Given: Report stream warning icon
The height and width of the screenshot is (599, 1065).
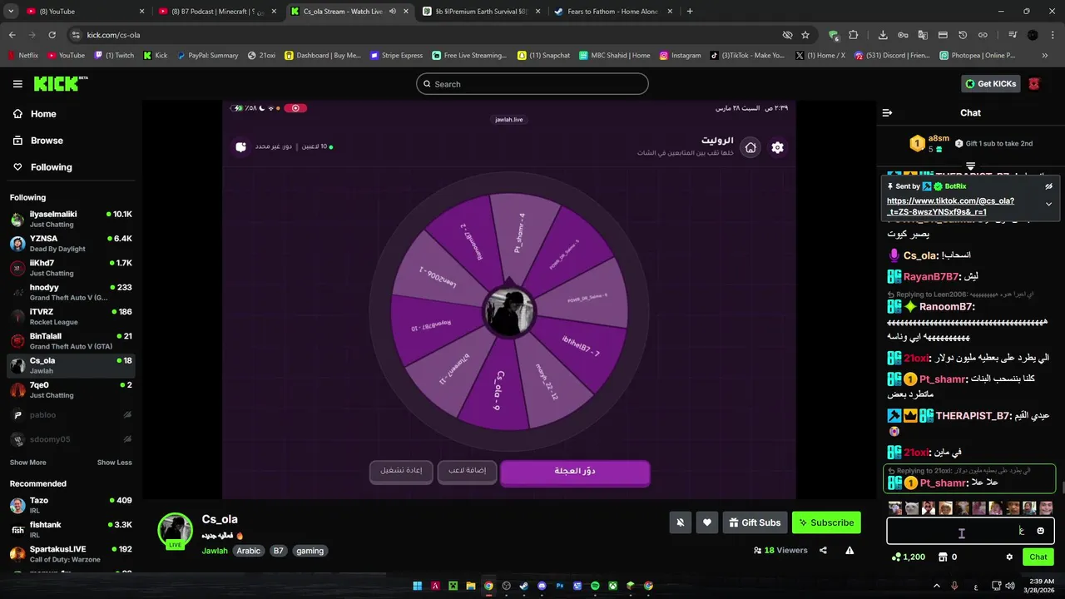Looking at the screenshot, I should point(850,550).
